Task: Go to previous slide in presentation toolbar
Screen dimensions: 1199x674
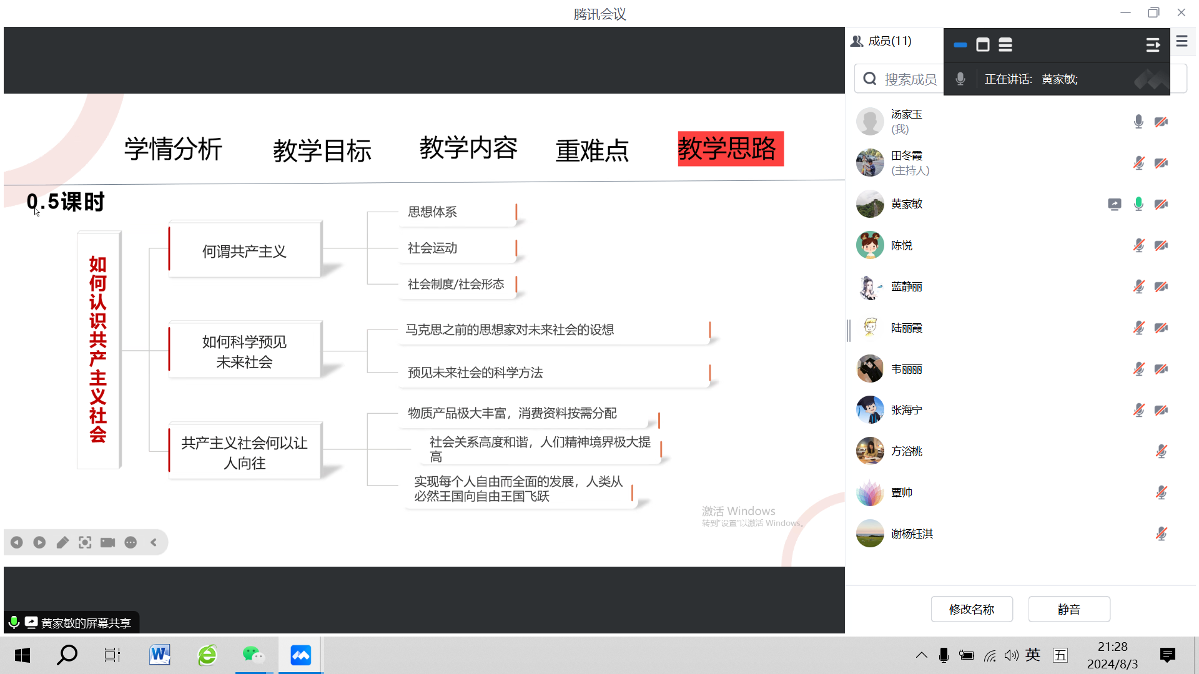Action: [x=17, y=542]
